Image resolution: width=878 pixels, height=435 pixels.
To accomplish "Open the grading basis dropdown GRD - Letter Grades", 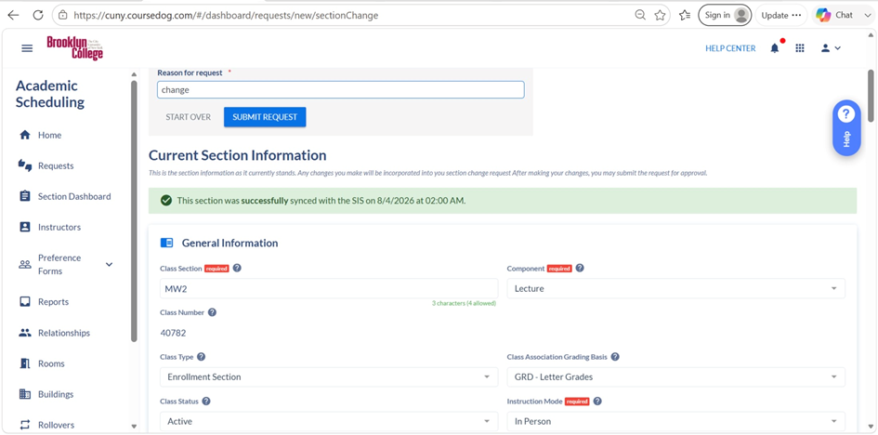I will [675, 376].
